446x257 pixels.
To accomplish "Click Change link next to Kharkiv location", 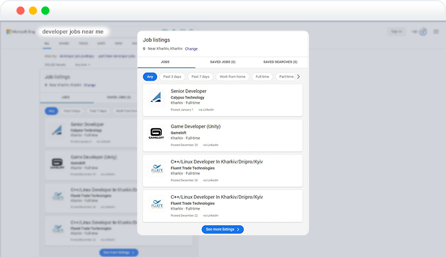I will (191, 49).
